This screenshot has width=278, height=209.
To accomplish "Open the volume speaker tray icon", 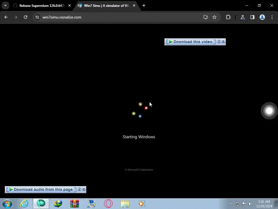I will coord(251,204).
